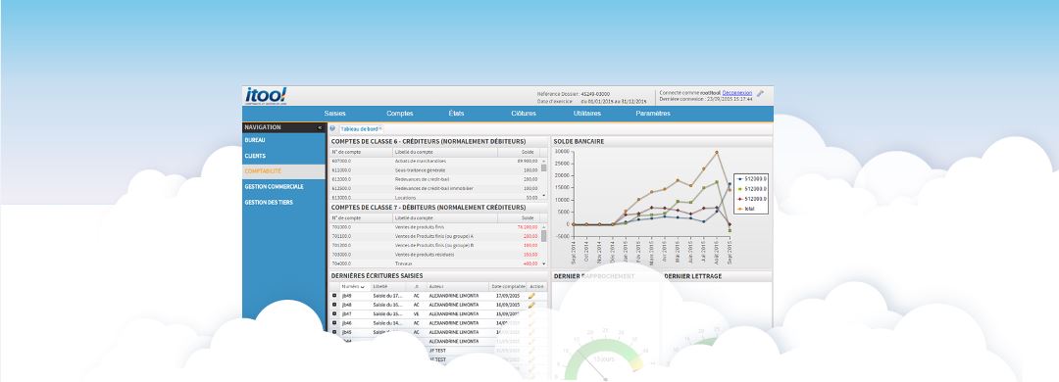Open the Paramètres menu

pos(653,114)
